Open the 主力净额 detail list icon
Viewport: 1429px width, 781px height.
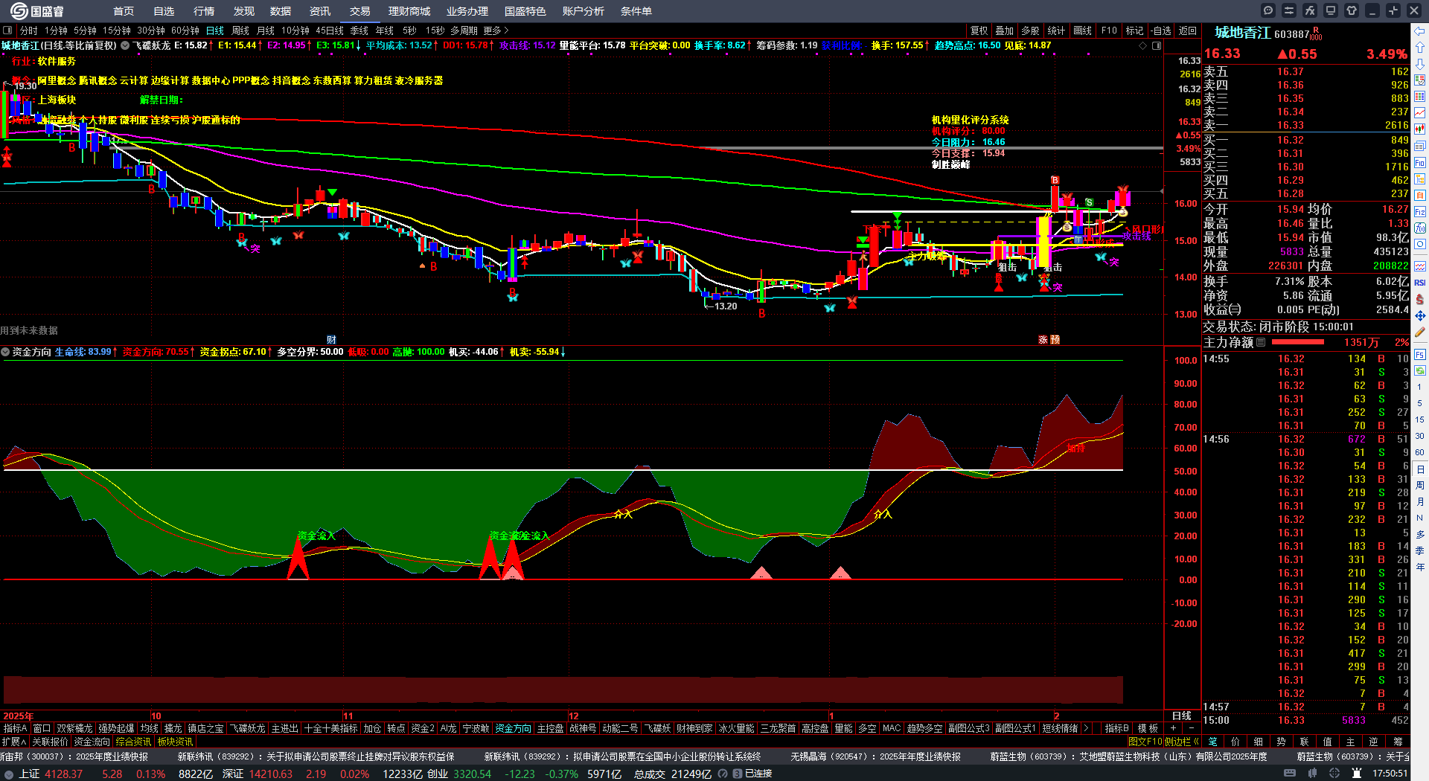1261,343
